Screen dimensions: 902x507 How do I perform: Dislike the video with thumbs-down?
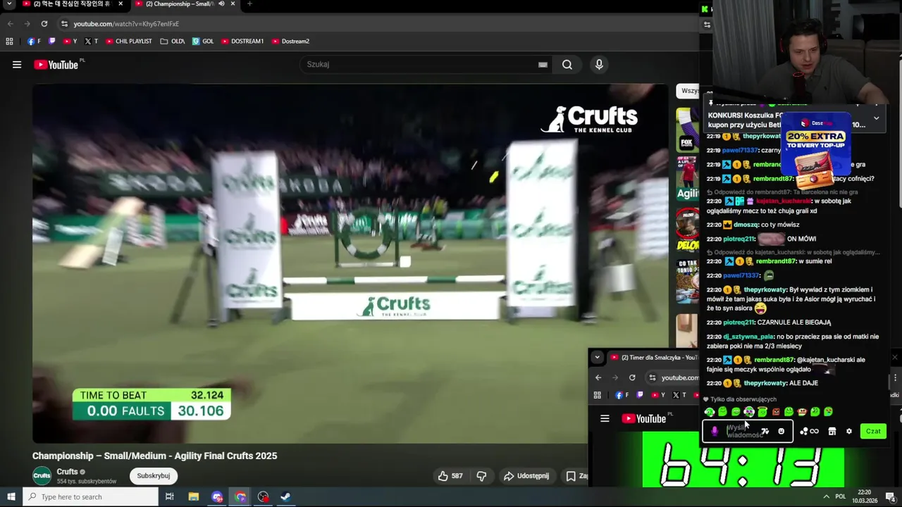[481, 476]
